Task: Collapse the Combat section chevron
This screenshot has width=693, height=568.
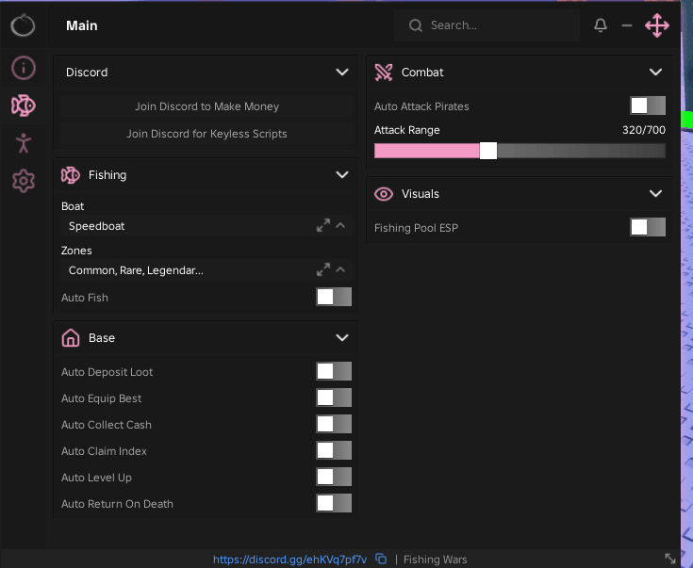Action: [656, 72]
